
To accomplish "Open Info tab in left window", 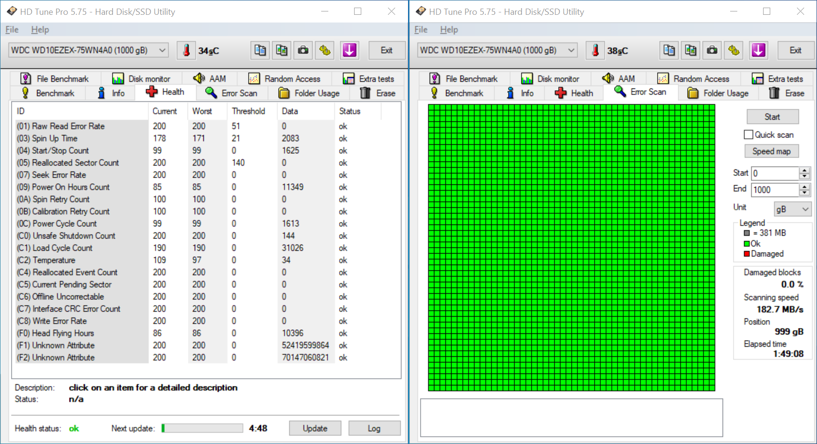I will 111,93.
